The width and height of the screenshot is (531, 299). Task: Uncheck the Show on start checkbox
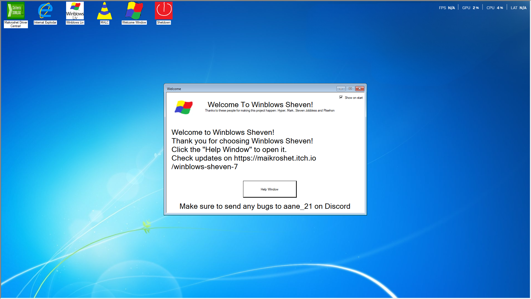(x=341, y=97)
